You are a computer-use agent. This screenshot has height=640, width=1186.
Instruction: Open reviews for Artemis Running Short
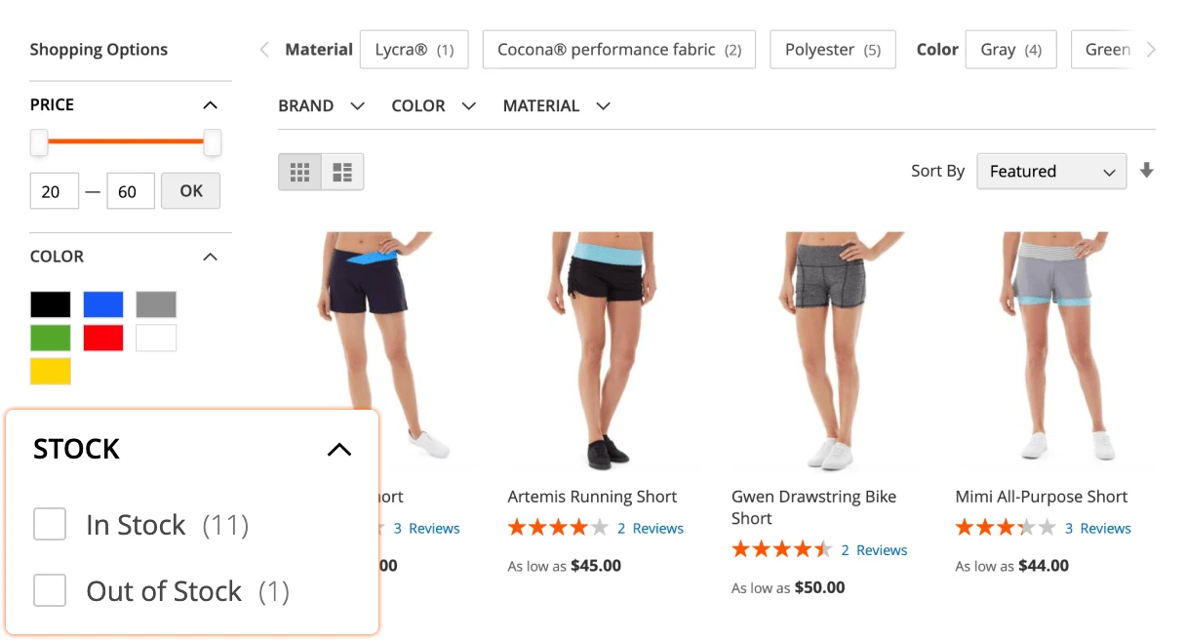click(650, 528)
